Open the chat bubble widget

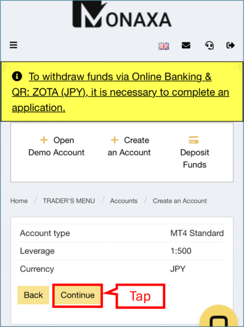click(x=218, y=316)
